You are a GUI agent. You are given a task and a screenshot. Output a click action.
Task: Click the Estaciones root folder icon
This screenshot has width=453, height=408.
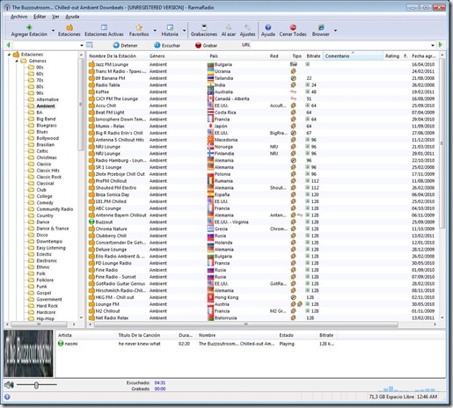[x=17, y=55]
